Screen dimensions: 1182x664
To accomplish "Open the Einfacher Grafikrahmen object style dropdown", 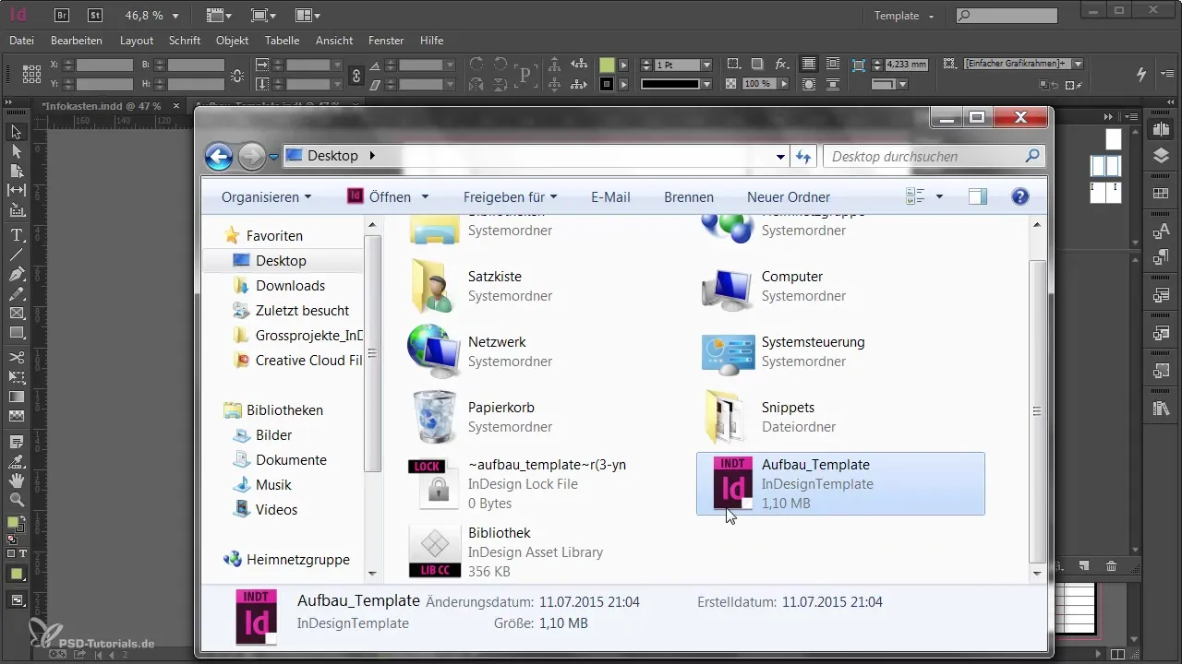I will coord(1078,64).
